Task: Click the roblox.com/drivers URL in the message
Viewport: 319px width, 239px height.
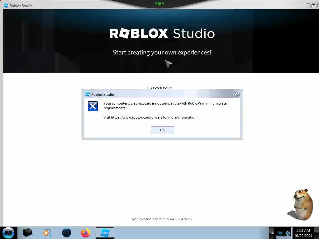Action: point(137,117)
